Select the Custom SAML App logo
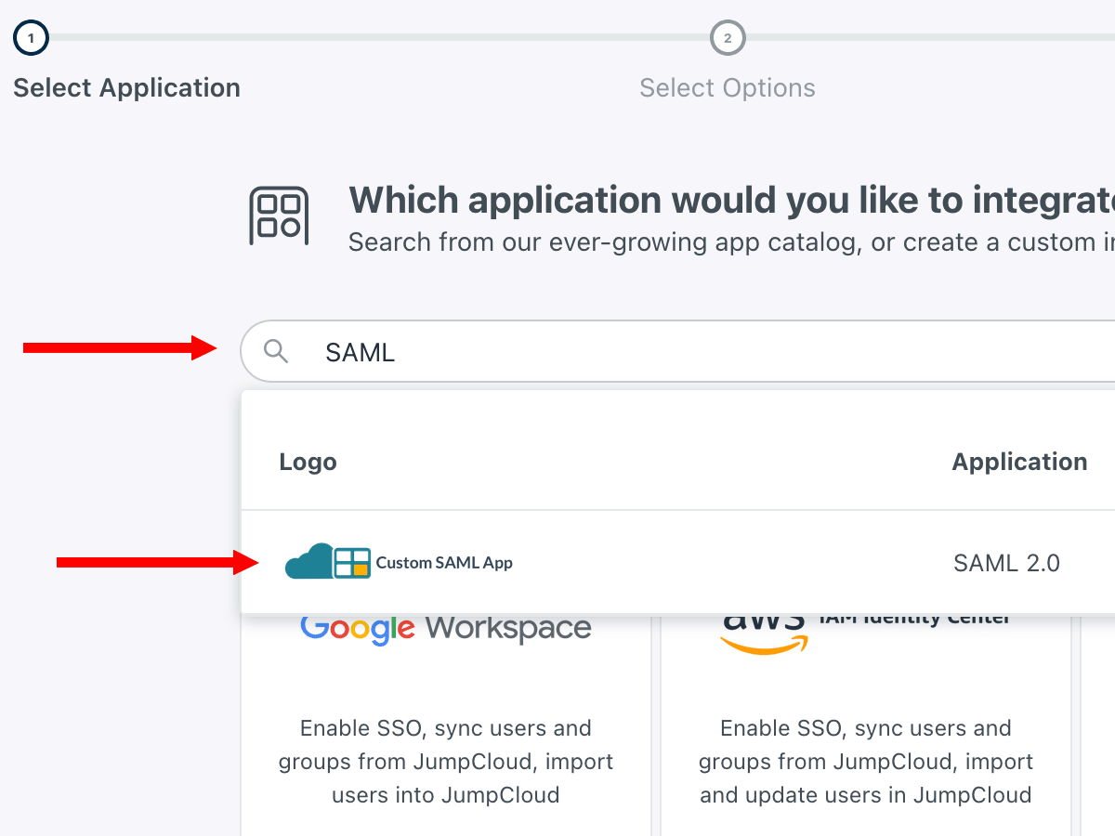Viewport: 1115px width, 836px height. (x=399, y=562)
